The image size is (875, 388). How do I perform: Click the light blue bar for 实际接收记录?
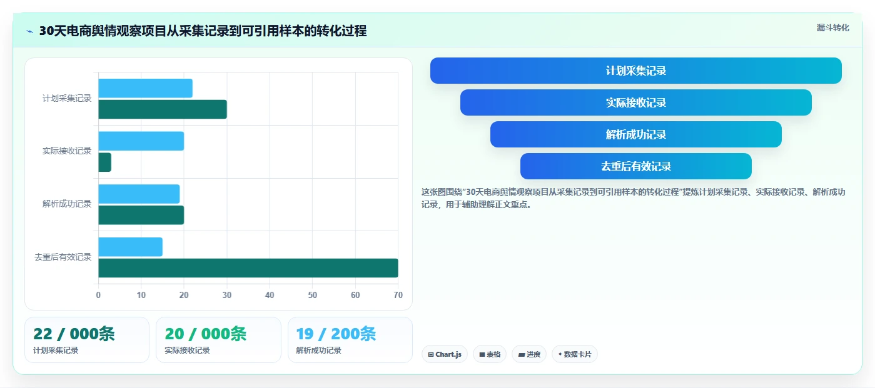tap(141, 141)
